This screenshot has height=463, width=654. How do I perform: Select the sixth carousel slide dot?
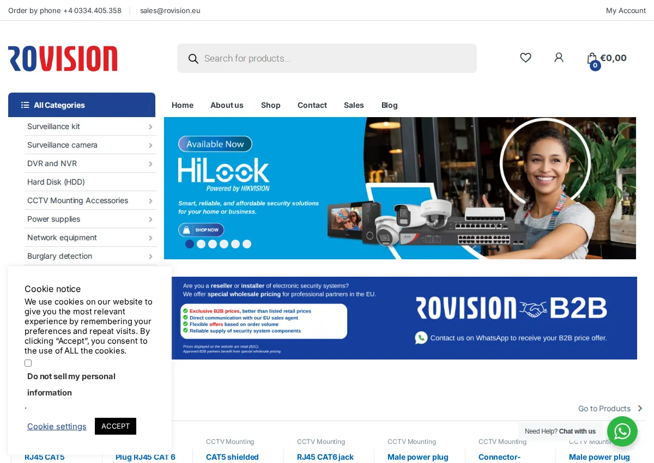tap(247, 244)
